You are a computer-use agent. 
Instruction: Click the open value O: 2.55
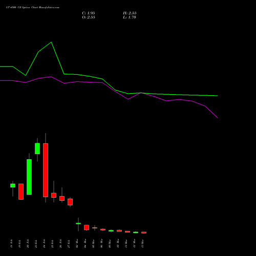click(89, 17)
